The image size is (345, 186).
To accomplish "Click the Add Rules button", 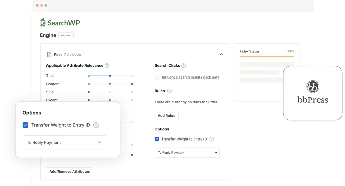I will click(166, 115).
